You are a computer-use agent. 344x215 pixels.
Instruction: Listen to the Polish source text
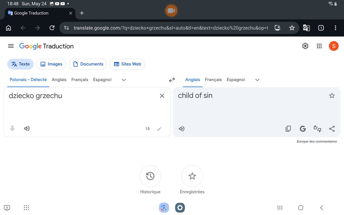point(27,128)
